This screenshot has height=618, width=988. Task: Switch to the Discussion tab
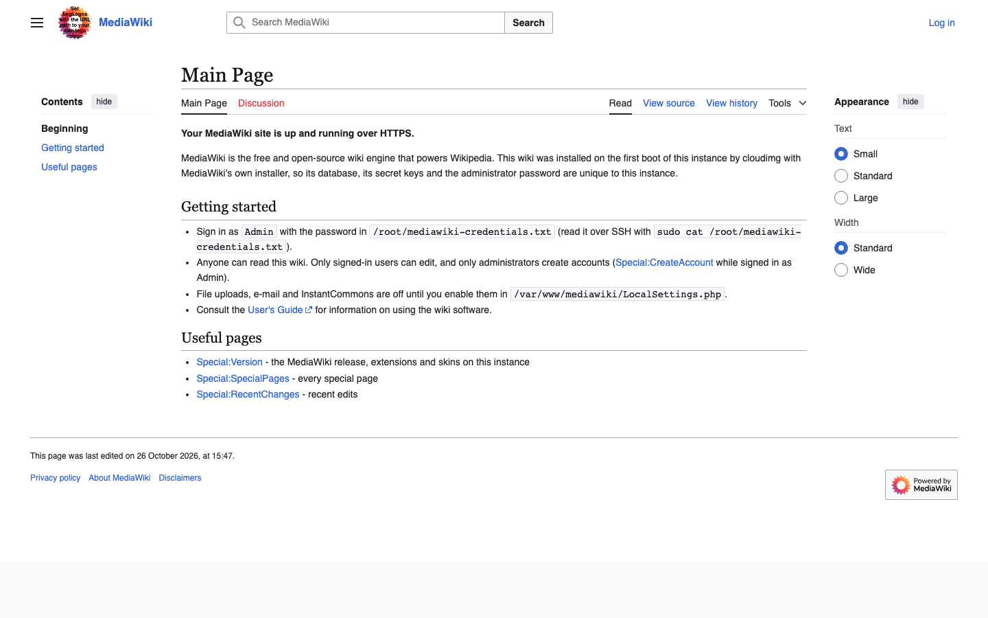[261, 103]
